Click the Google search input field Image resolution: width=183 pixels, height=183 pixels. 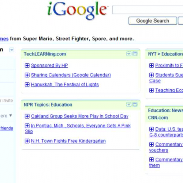(147, 10)
